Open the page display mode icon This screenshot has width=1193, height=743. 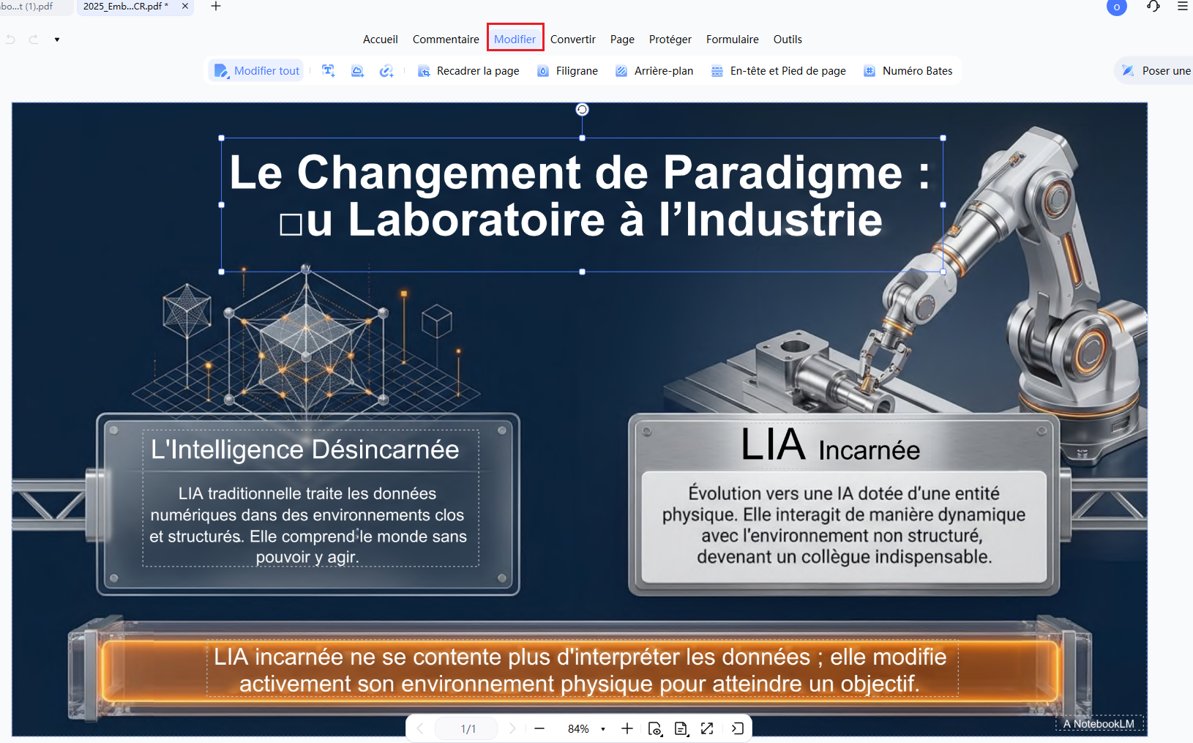coord(681,728)
